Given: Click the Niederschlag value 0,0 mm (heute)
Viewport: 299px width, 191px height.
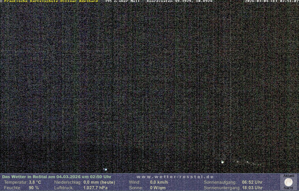Looking at the screenshot, I should (x=99, y=182).
